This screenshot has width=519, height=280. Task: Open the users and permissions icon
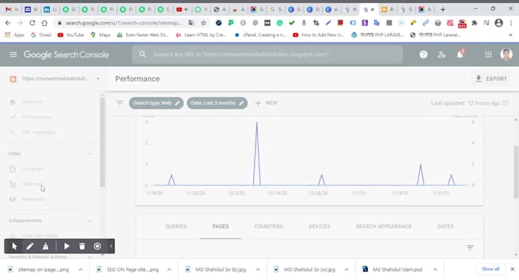click(442, 55)
